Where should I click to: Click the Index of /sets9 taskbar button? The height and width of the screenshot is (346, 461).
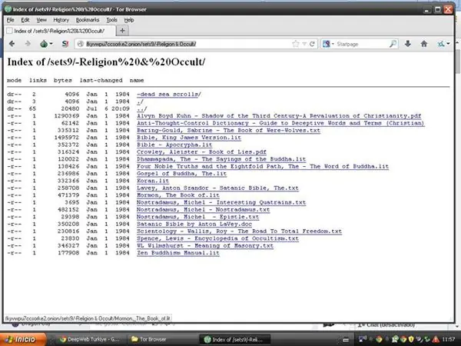(x=234, y=339)
